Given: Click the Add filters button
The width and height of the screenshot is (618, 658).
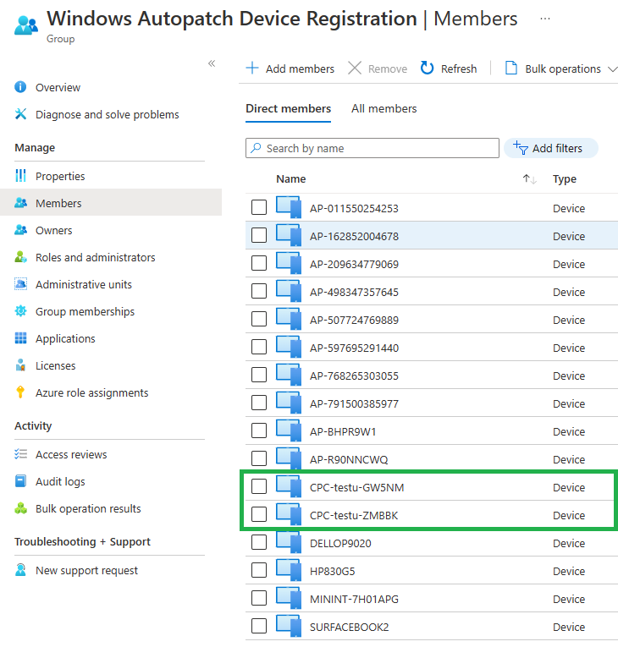Looking at the screenshot, I should [551, 148].
